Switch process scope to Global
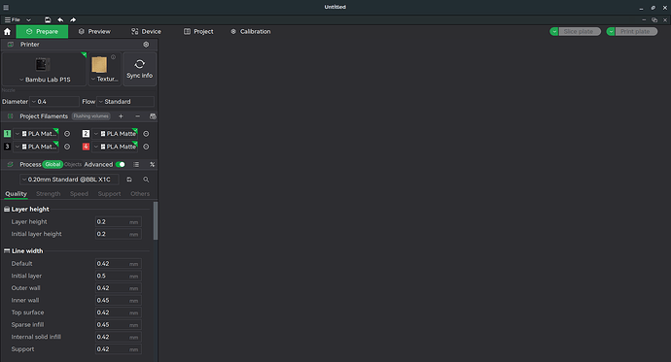This screenshot has height=362, width=671. coord(53,164)
